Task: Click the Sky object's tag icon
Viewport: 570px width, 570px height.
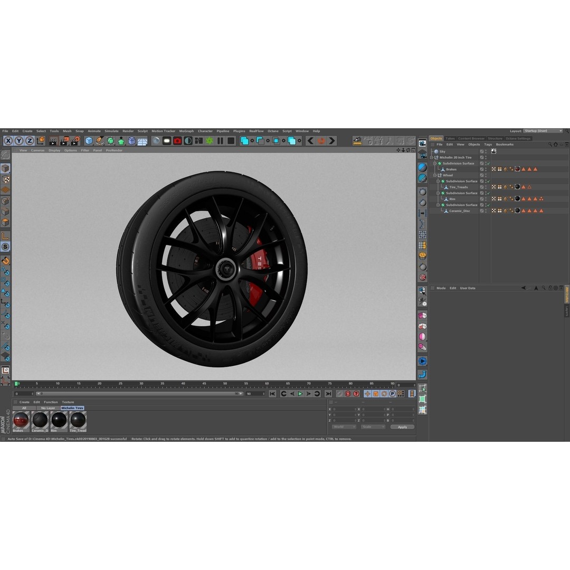Action: click(x=493, y=151)
